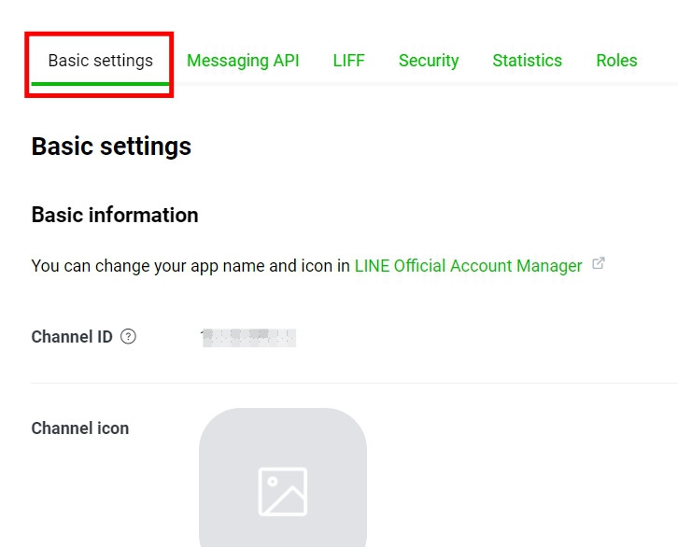The height and width of the screenshot is (547, 678).
Task: Open the Basic settings tab
Action: pos(100,61)
